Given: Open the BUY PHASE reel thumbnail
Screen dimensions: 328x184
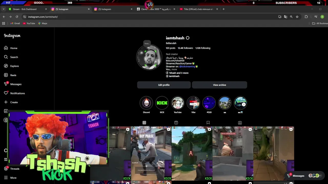Looking at the screenshot, I should click(151, 153).
